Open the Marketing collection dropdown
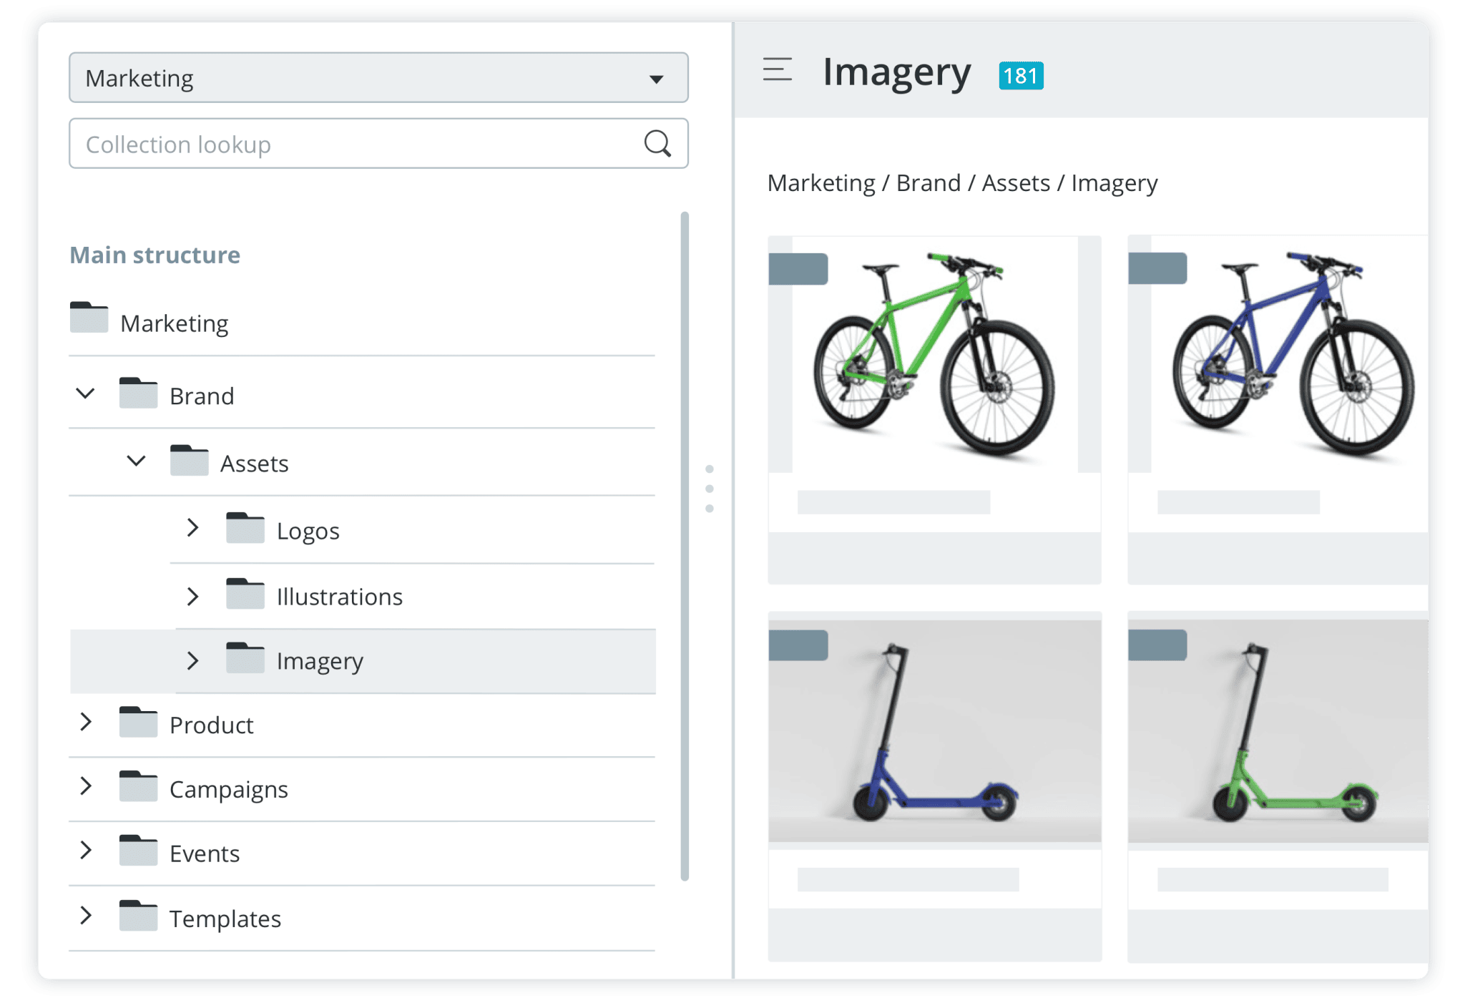This screenshot has height=1003, width=1465. [655, 77]
